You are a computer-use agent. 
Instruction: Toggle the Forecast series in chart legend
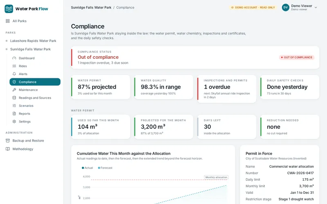tap(105, 168)
